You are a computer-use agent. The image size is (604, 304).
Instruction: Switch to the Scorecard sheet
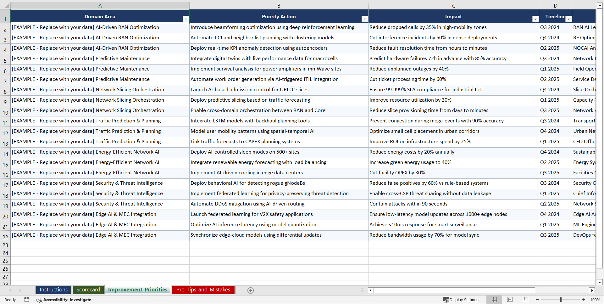88,290
